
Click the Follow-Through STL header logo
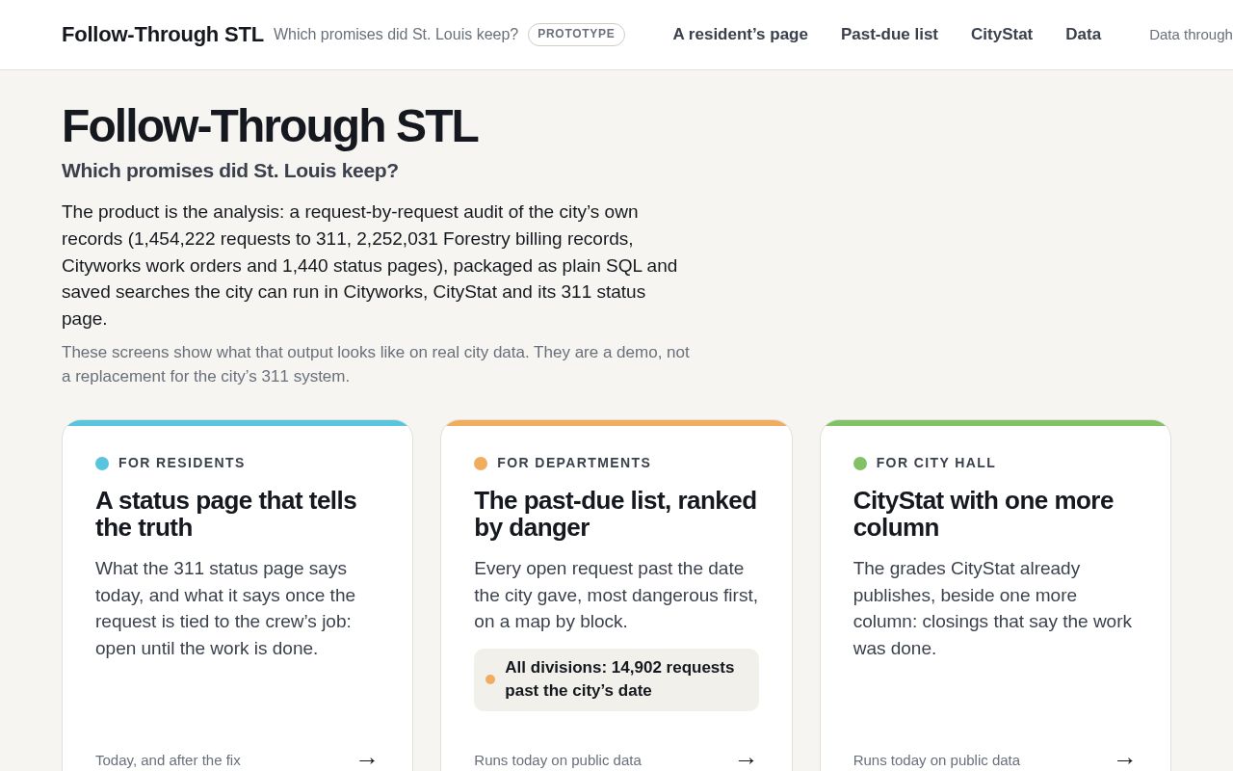(163, 35)
